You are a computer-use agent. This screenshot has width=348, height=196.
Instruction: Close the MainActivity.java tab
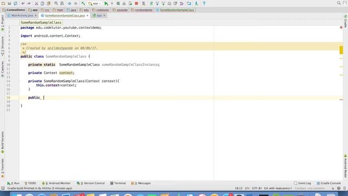[x=35, y=16]
